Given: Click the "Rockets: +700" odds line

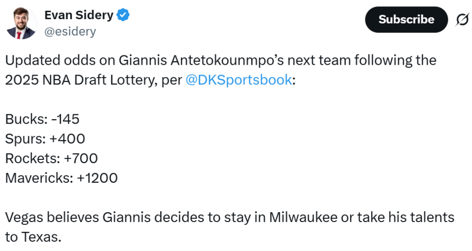Looking at the screenshot, I should (52, 158).
